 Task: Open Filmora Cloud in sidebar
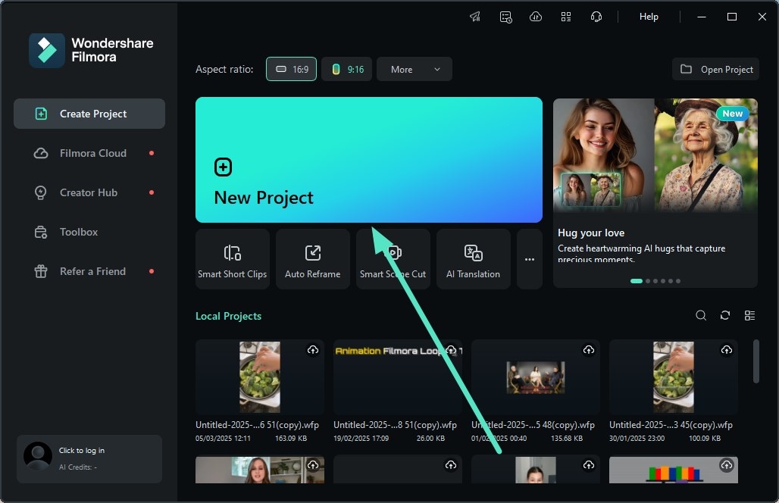coord(89,153)
